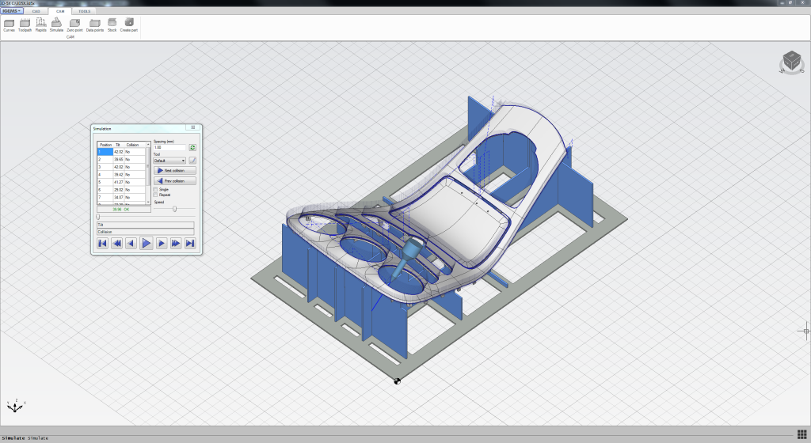Switch to the CAM tab

click(60, 11)
